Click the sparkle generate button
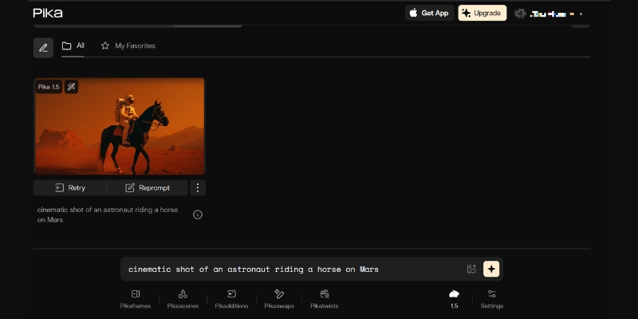The image size is (638, 319). [x=491, y=269]
